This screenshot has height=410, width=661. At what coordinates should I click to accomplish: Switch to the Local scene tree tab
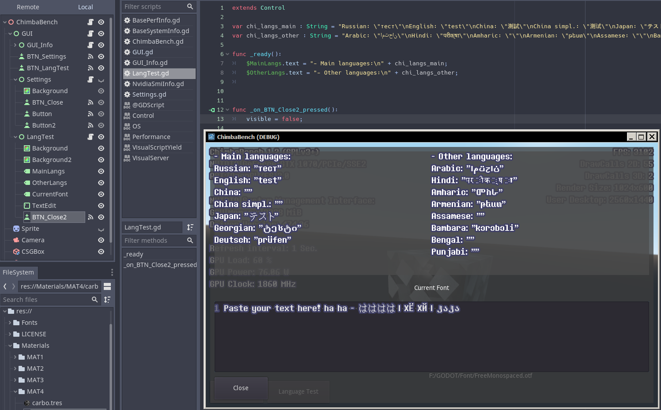coord(85,7)
